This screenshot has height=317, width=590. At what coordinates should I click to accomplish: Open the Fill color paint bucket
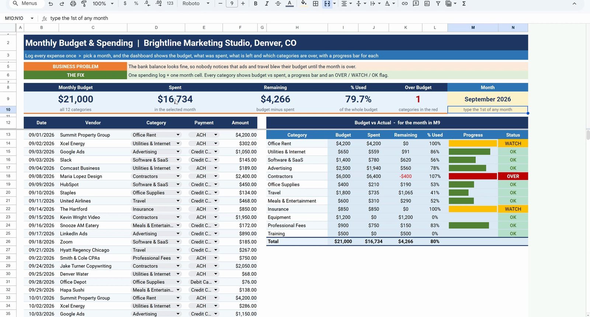[303, 4]
